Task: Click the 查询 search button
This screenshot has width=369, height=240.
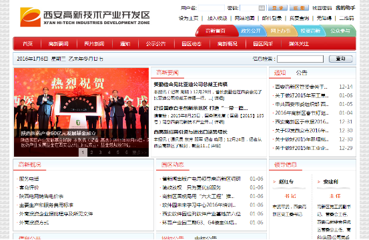Action: coord(340,59)
